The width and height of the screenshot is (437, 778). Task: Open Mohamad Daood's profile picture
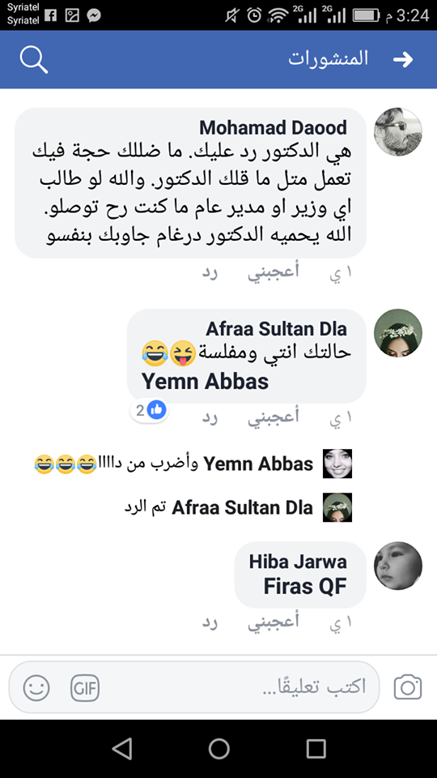[398, 132]
